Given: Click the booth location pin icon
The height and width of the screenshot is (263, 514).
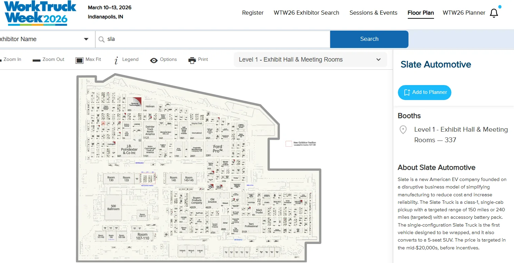Looking at the screenshot, I should [x=403, y=130].
